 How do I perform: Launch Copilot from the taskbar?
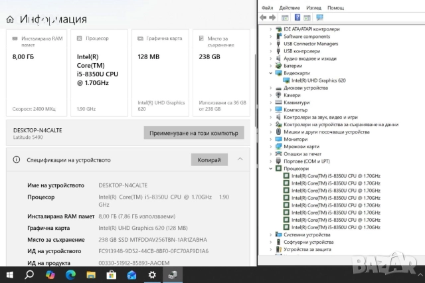click(x=50, y=275)
